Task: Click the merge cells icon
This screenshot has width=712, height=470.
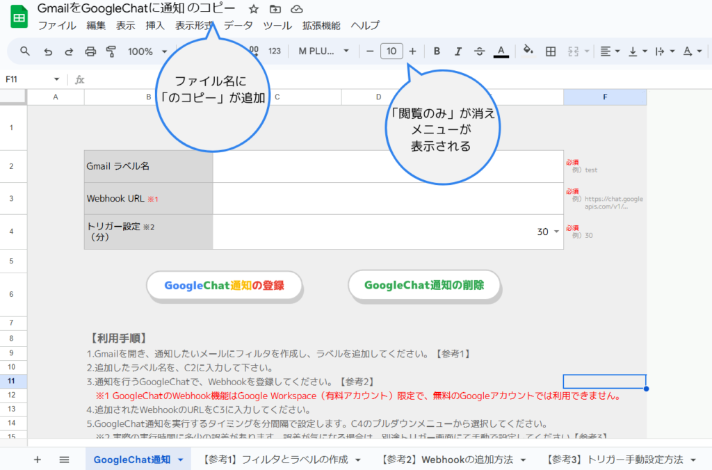Action: [573, 51]
